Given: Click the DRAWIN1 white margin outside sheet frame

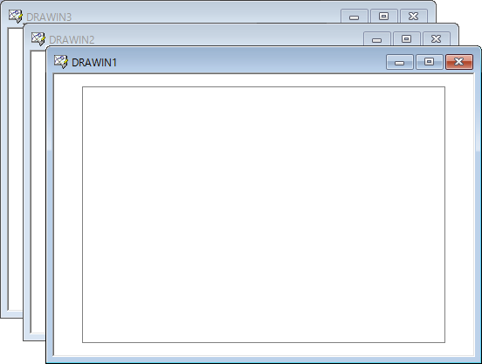Looking at the screenshot, I should [x=68, y=215].
